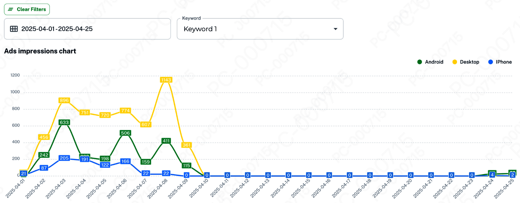Open the date range field
The height and width of the screenshot is (203, 520).
pos(87,29)
